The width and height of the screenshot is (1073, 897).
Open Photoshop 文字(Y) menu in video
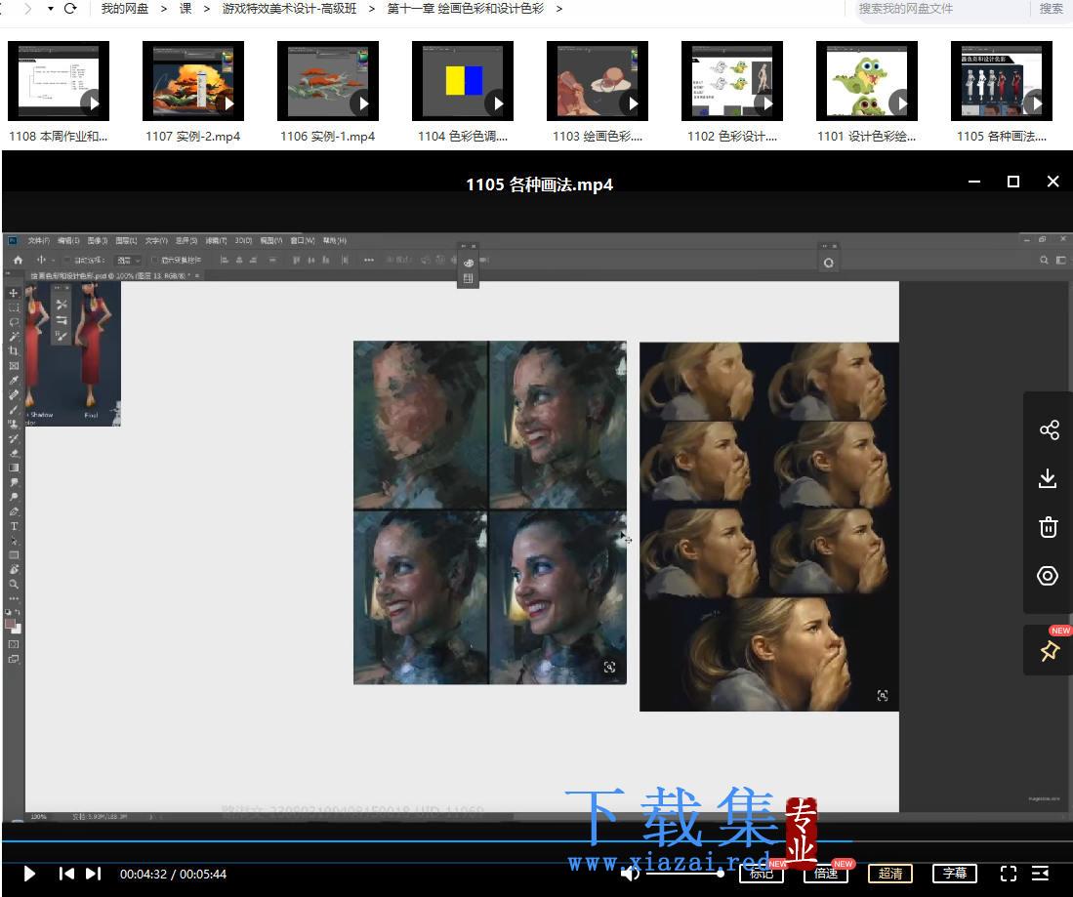point(156,241)
